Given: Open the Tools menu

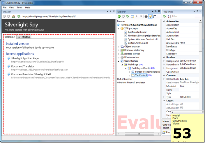Looking at the screenshot, I should (20, 8).
